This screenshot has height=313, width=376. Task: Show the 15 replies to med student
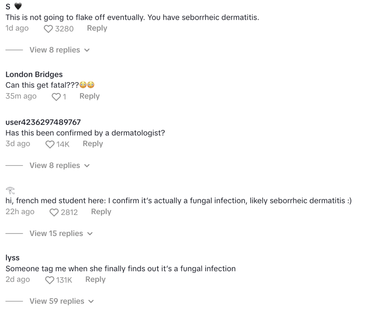[61, 233]
